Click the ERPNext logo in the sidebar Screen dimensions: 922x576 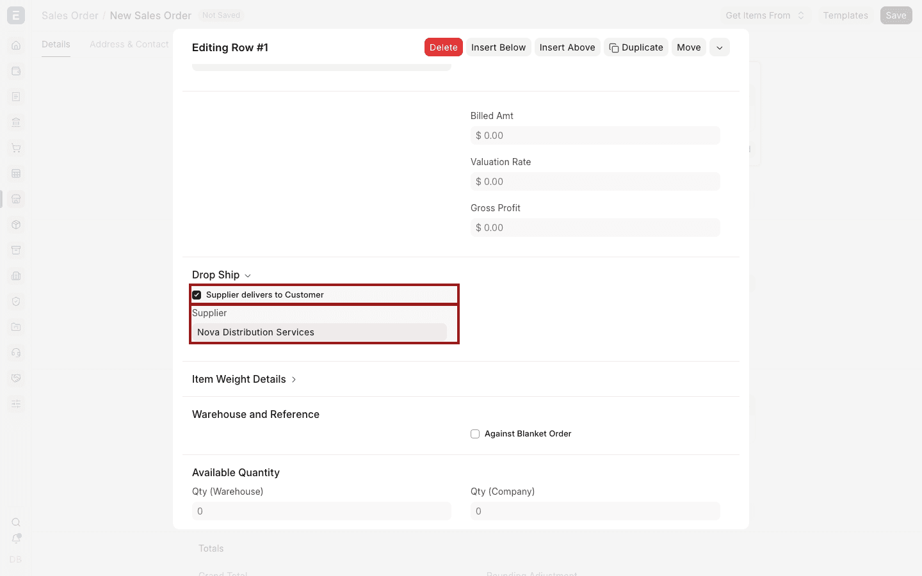pos(16,15)
